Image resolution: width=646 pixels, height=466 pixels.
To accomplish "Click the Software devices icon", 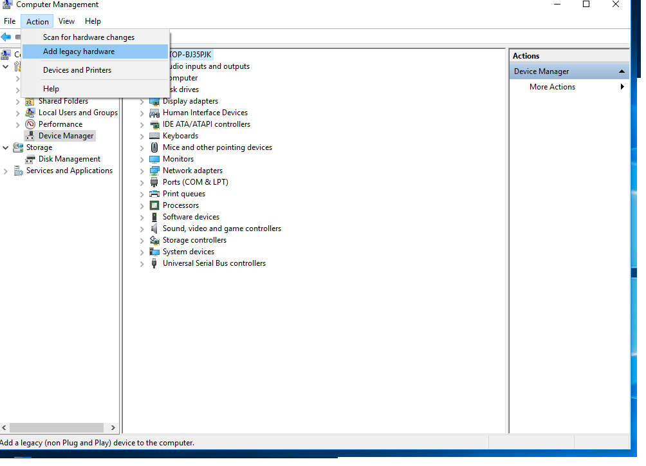I will (154, 217).
